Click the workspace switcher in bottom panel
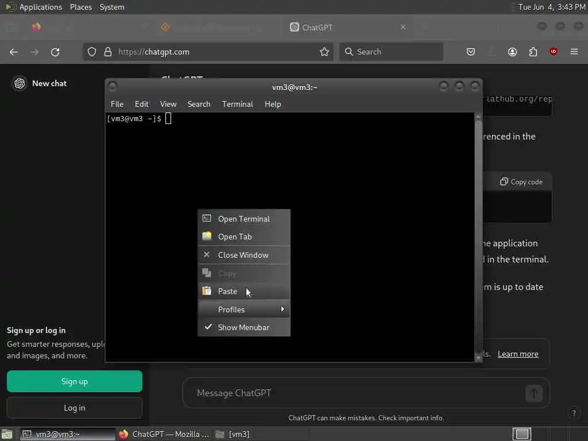Viewport: 588px width, 441px height. (x=521, y=434)
